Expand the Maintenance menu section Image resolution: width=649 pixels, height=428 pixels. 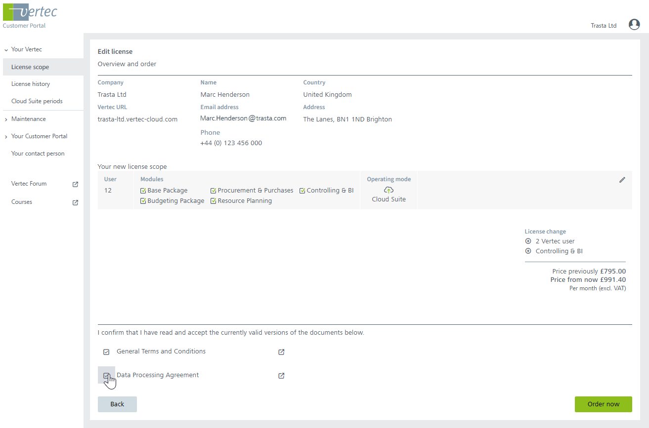click(6, 119)
